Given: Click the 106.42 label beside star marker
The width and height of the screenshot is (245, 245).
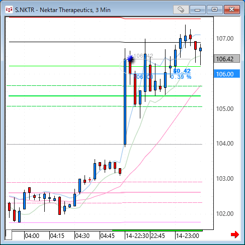Looking at the screenshot, I should (x=143, y=56).
